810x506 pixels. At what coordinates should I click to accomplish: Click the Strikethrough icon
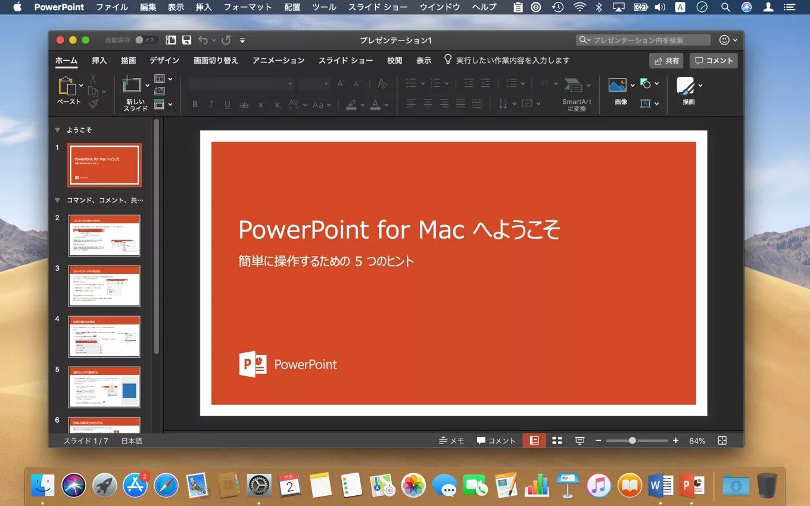click(244, 105)
